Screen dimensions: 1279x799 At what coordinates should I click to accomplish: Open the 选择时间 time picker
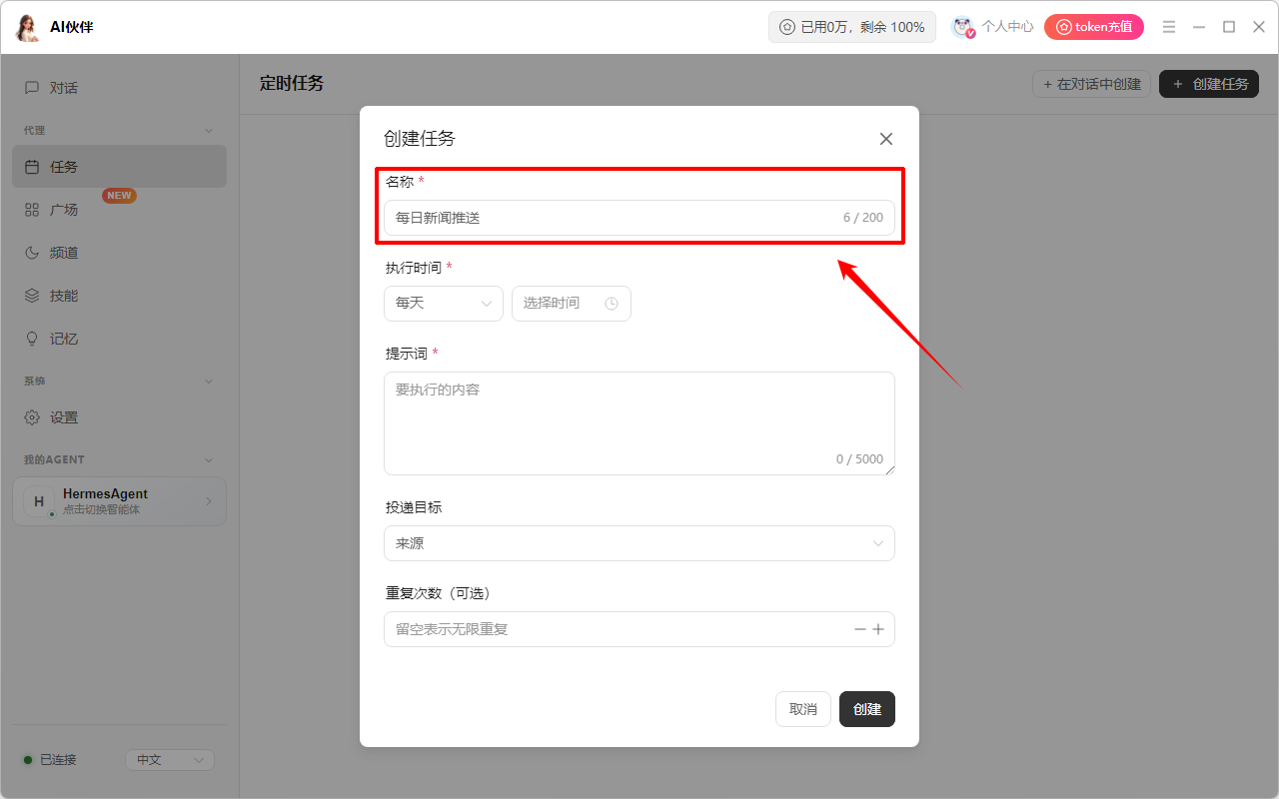572,304
